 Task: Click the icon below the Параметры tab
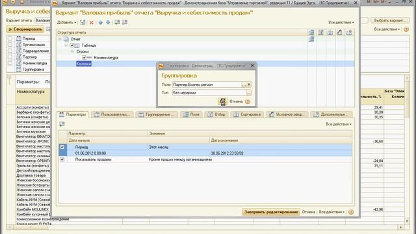click(x=62, y=124)
